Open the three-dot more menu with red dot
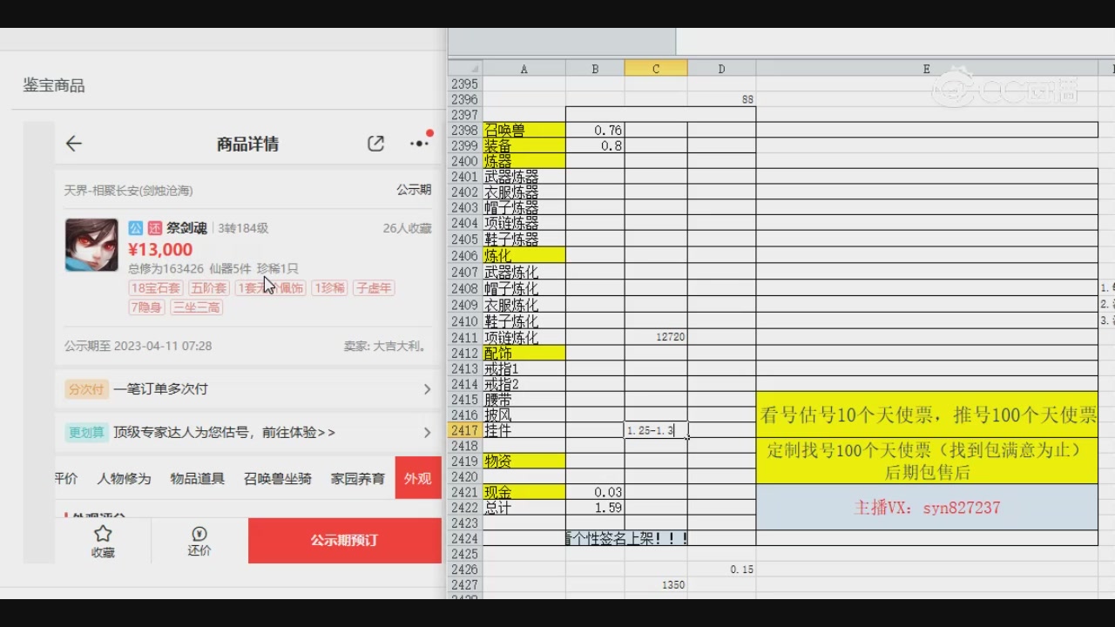This screenshot has width=1115, height=627. [x=420, y=144]
